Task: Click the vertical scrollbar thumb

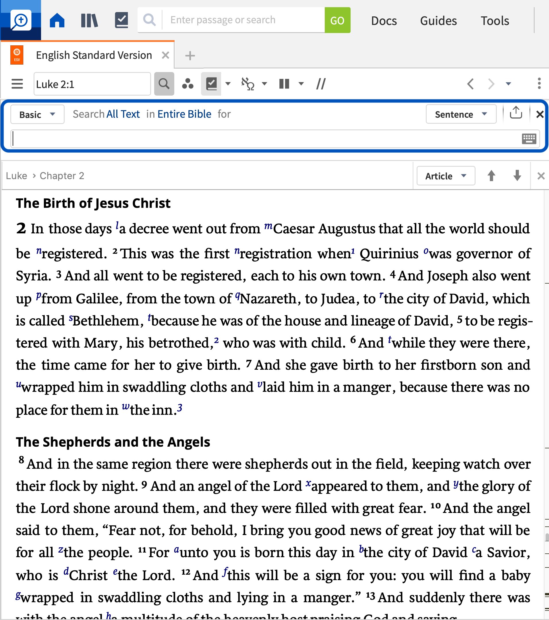Action: [547, 537]
